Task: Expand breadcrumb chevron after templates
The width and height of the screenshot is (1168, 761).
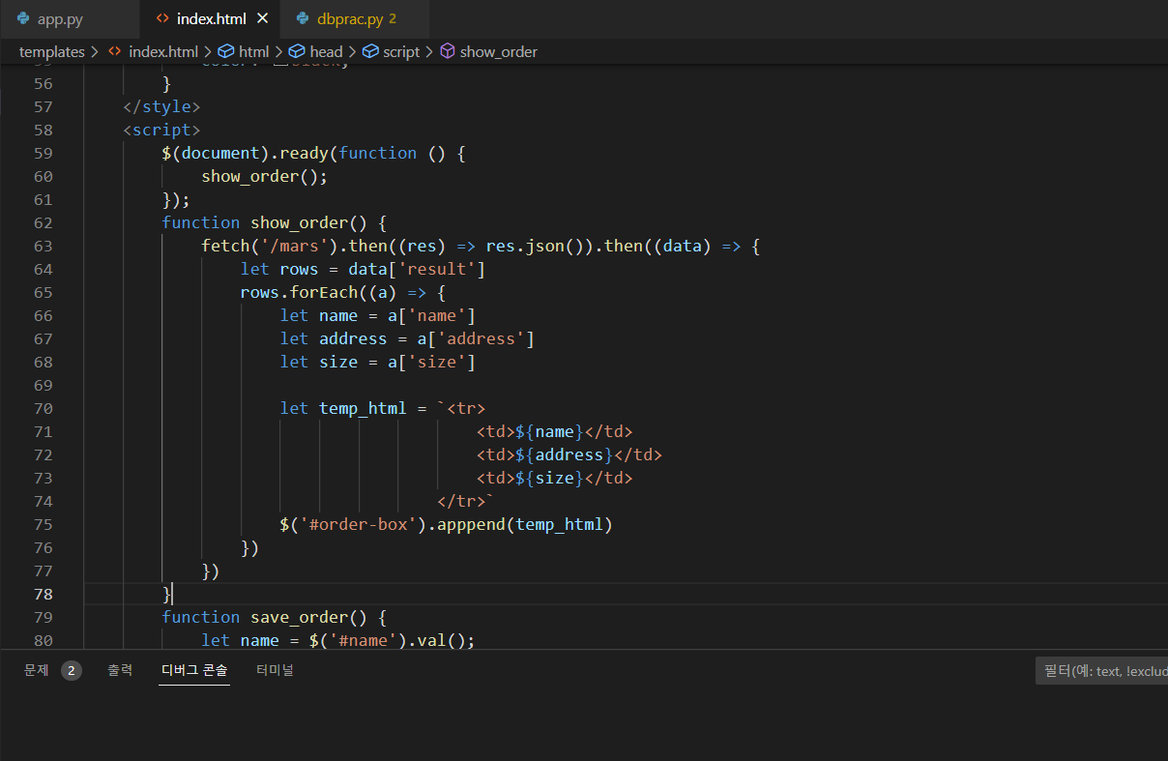Action: 95,52
